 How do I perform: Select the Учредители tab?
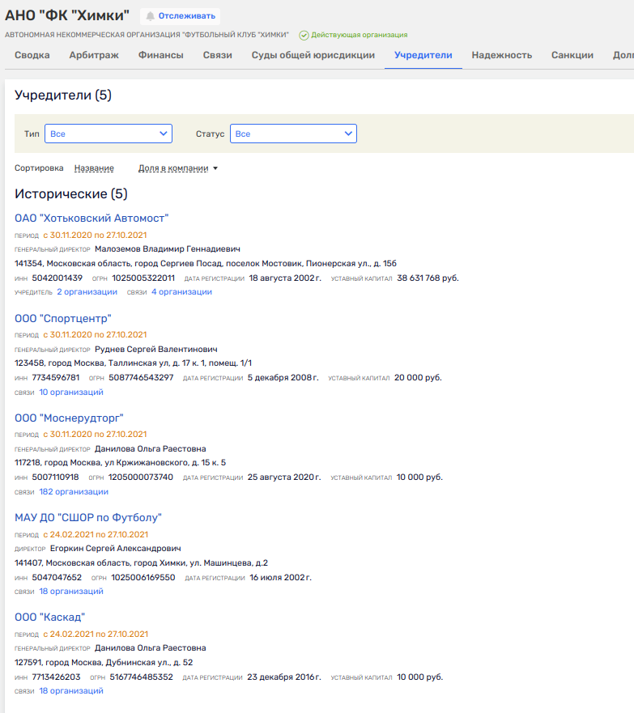point(423,55)
